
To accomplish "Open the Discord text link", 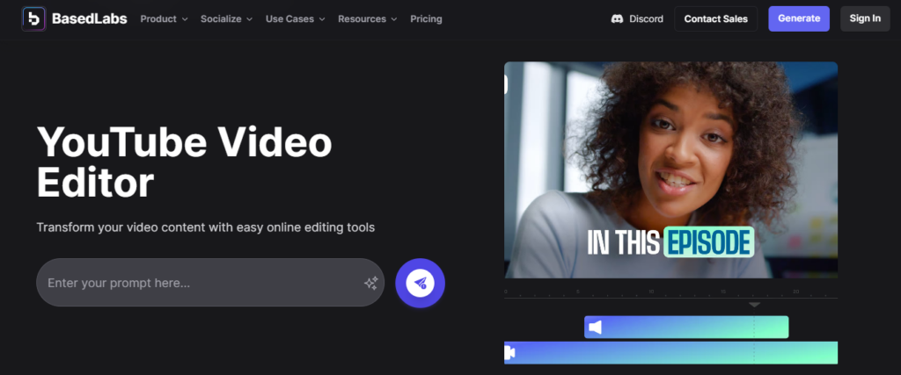I will 646,18.
